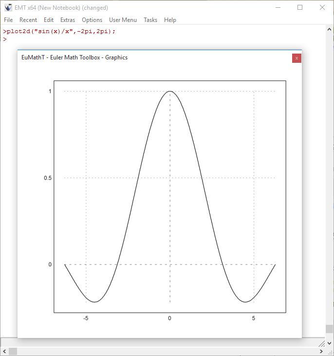Click the x-axis label -5
334x356 pixels.
click(86, 319)
